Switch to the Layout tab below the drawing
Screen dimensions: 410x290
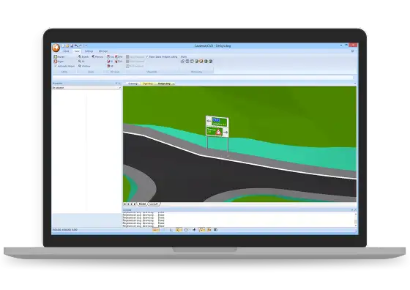pyautogui.click(x=154, y=204)
